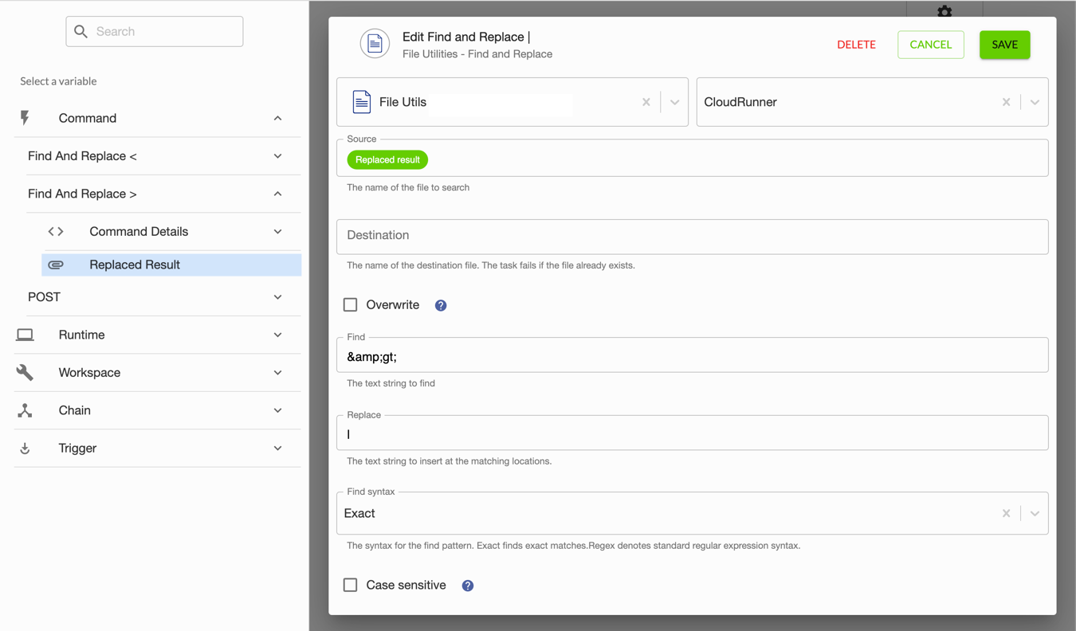Click the Edit Find and Replace title field
The width and height of the screenshot is (1076, 631).
tap(466, 37)
